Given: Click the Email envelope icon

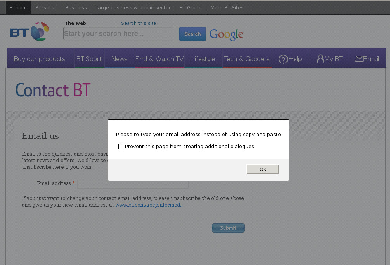Looking at the screenshot, I should pos(359,58).
